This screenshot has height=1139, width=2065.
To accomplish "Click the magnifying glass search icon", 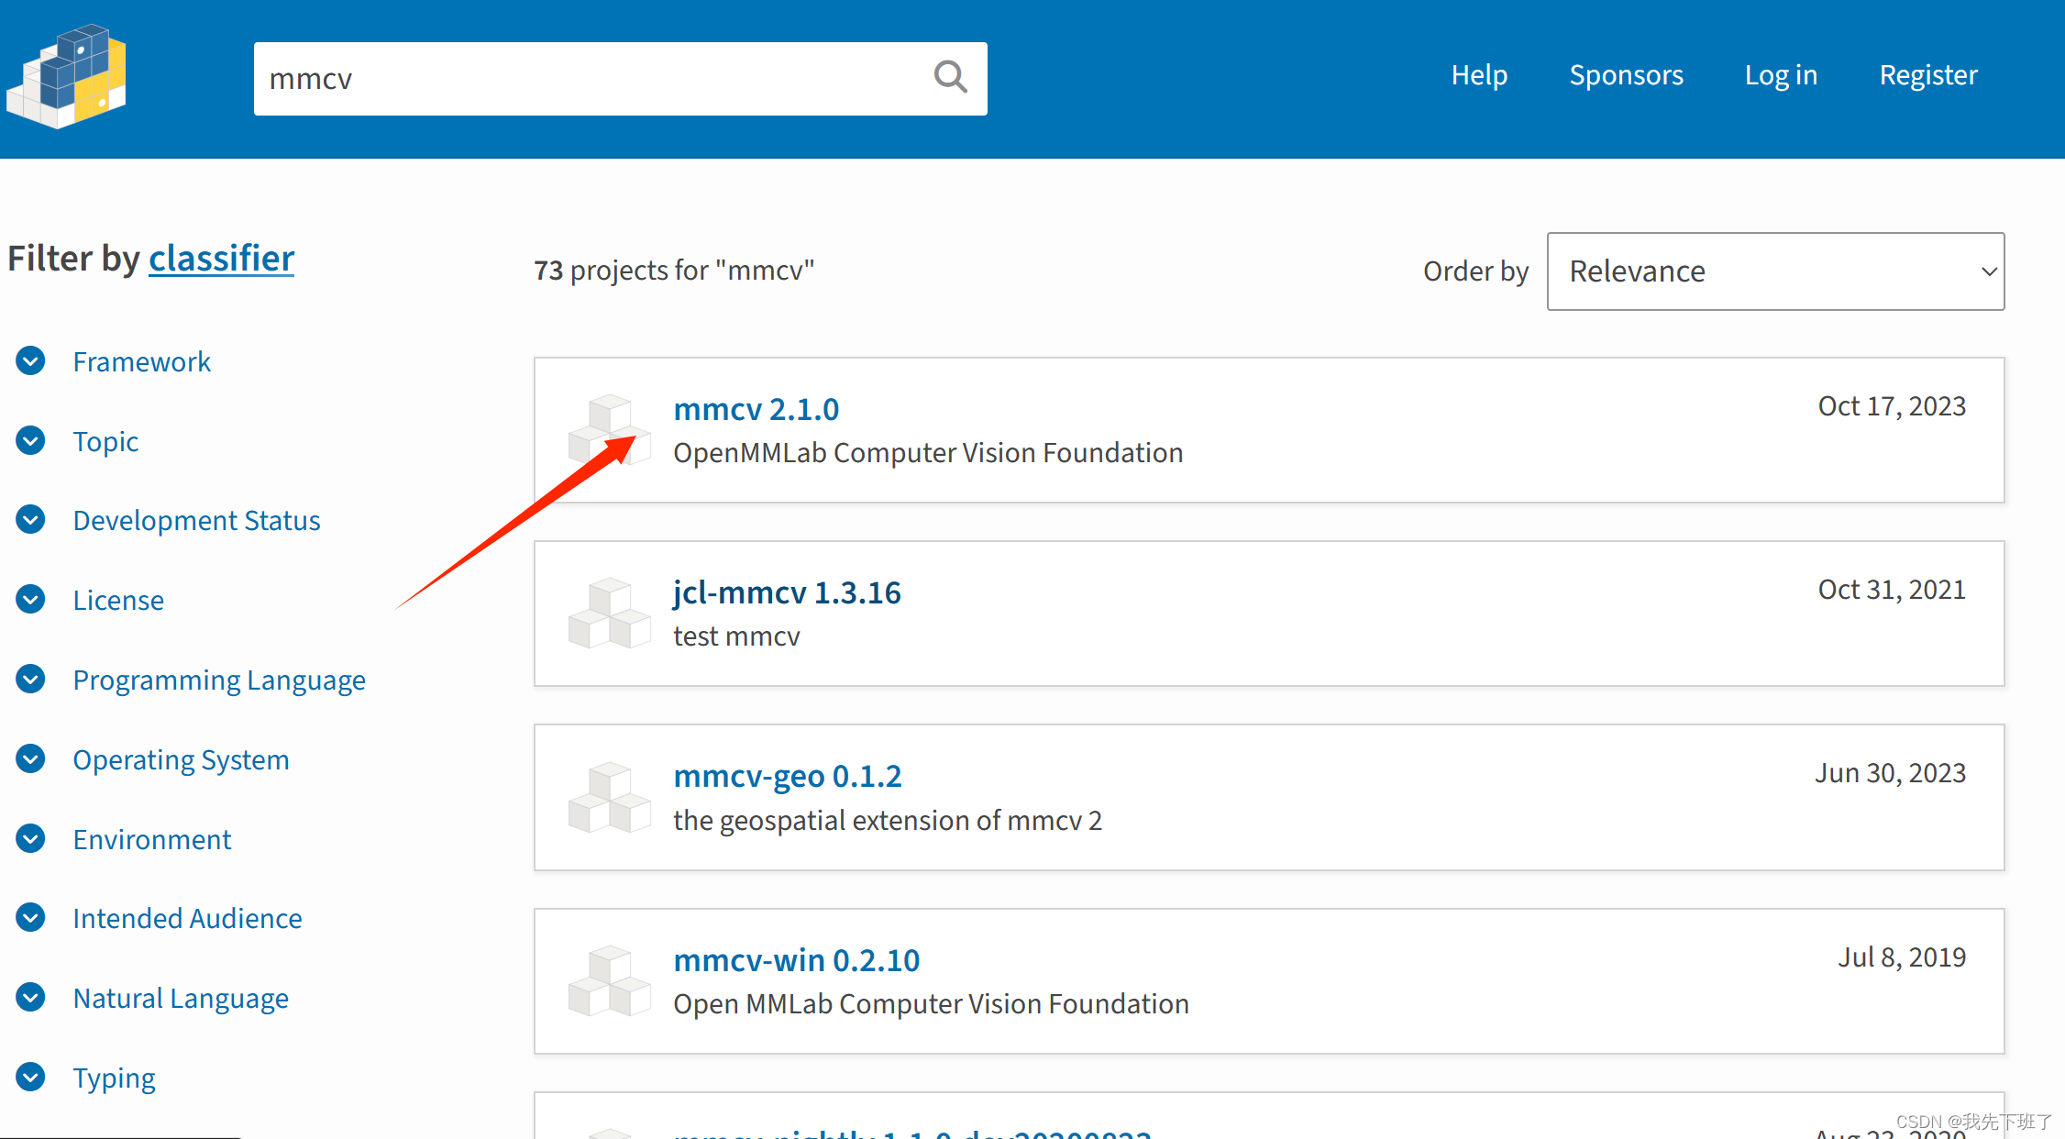I will (950, 77).
